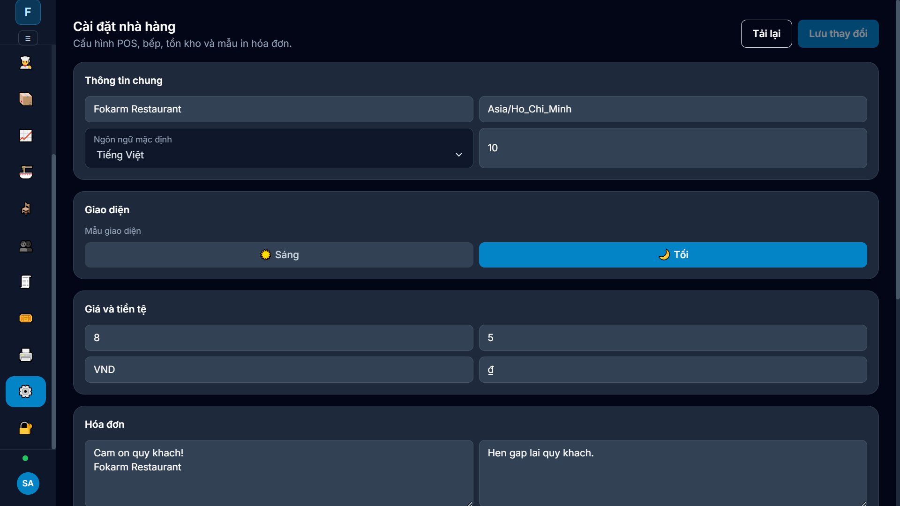Open the menu noodle bowl icon
Screen dimensions: 900x506
click(x=26, y=172)
